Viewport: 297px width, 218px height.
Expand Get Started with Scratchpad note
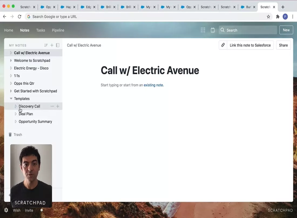tap(11, 91)
